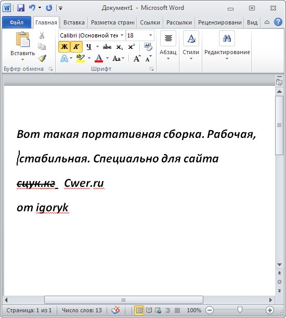Minimize the ribbon with the caret icon
The image size is (286, 318).
pos(267,22)
